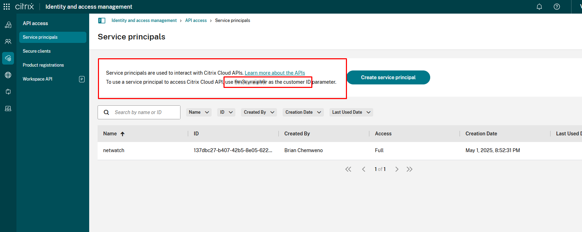Viewport: 582px width, 232px height.
Task: Click Brian Chemweno in Created By column
Action: (x=304, y=150)
